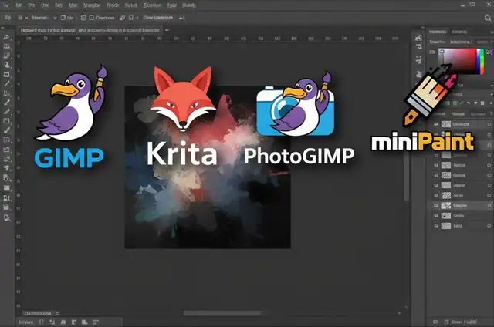Click the trash icon in the layers options row
Image resolution: width=494 pixels, height=327 pixels.
[482, 103]
